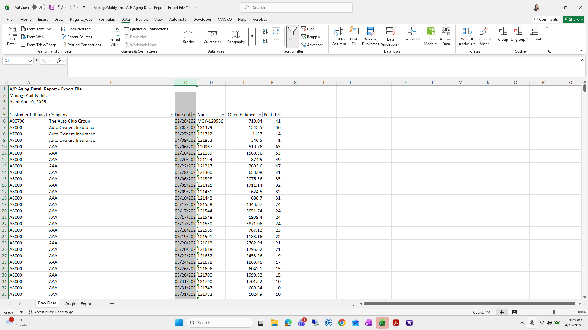Click the zoom slider handle
Viewport: 588px width, 330px height.
[x=554, y=312]
